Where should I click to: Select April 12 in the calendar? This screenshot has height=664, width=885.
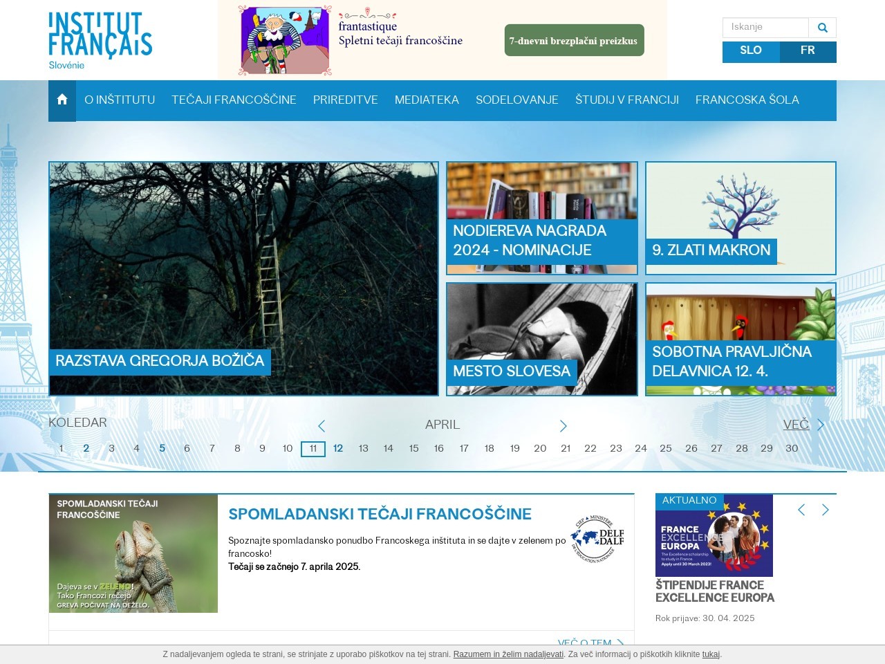338,448
